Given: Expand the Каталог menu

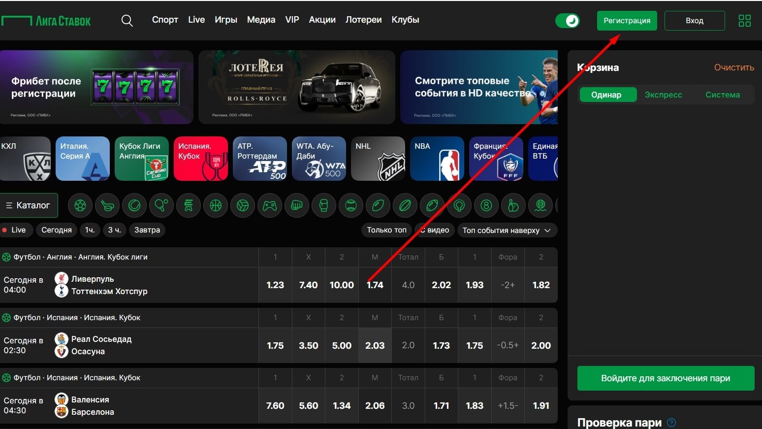Looking at the screenshot, I should 29,205.
